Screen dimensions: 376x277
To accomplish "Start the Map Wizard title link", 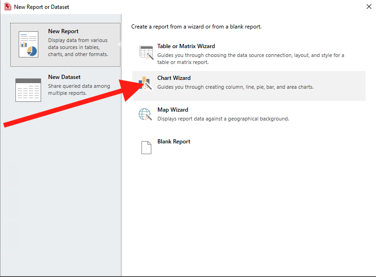I will coord(172,110).
